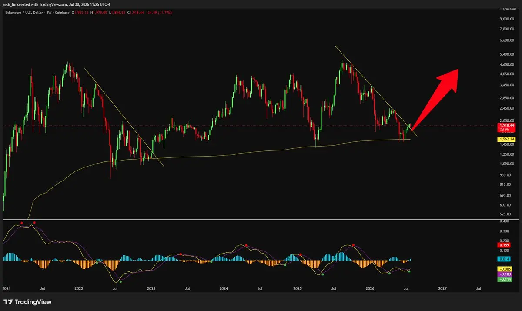Screen dimensions: 522x311
Task: Click the close price value 1,918.44 in header
Action: point(137,13)
